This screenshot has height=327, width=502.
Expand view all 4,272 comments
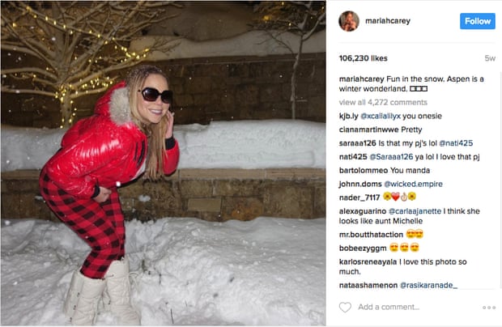pos(383,102)
